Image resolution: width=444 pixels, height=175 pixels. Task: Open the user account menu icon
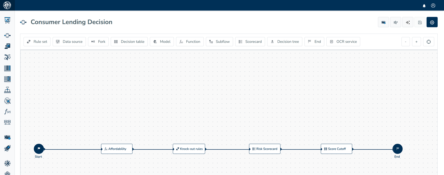(433, 6)
